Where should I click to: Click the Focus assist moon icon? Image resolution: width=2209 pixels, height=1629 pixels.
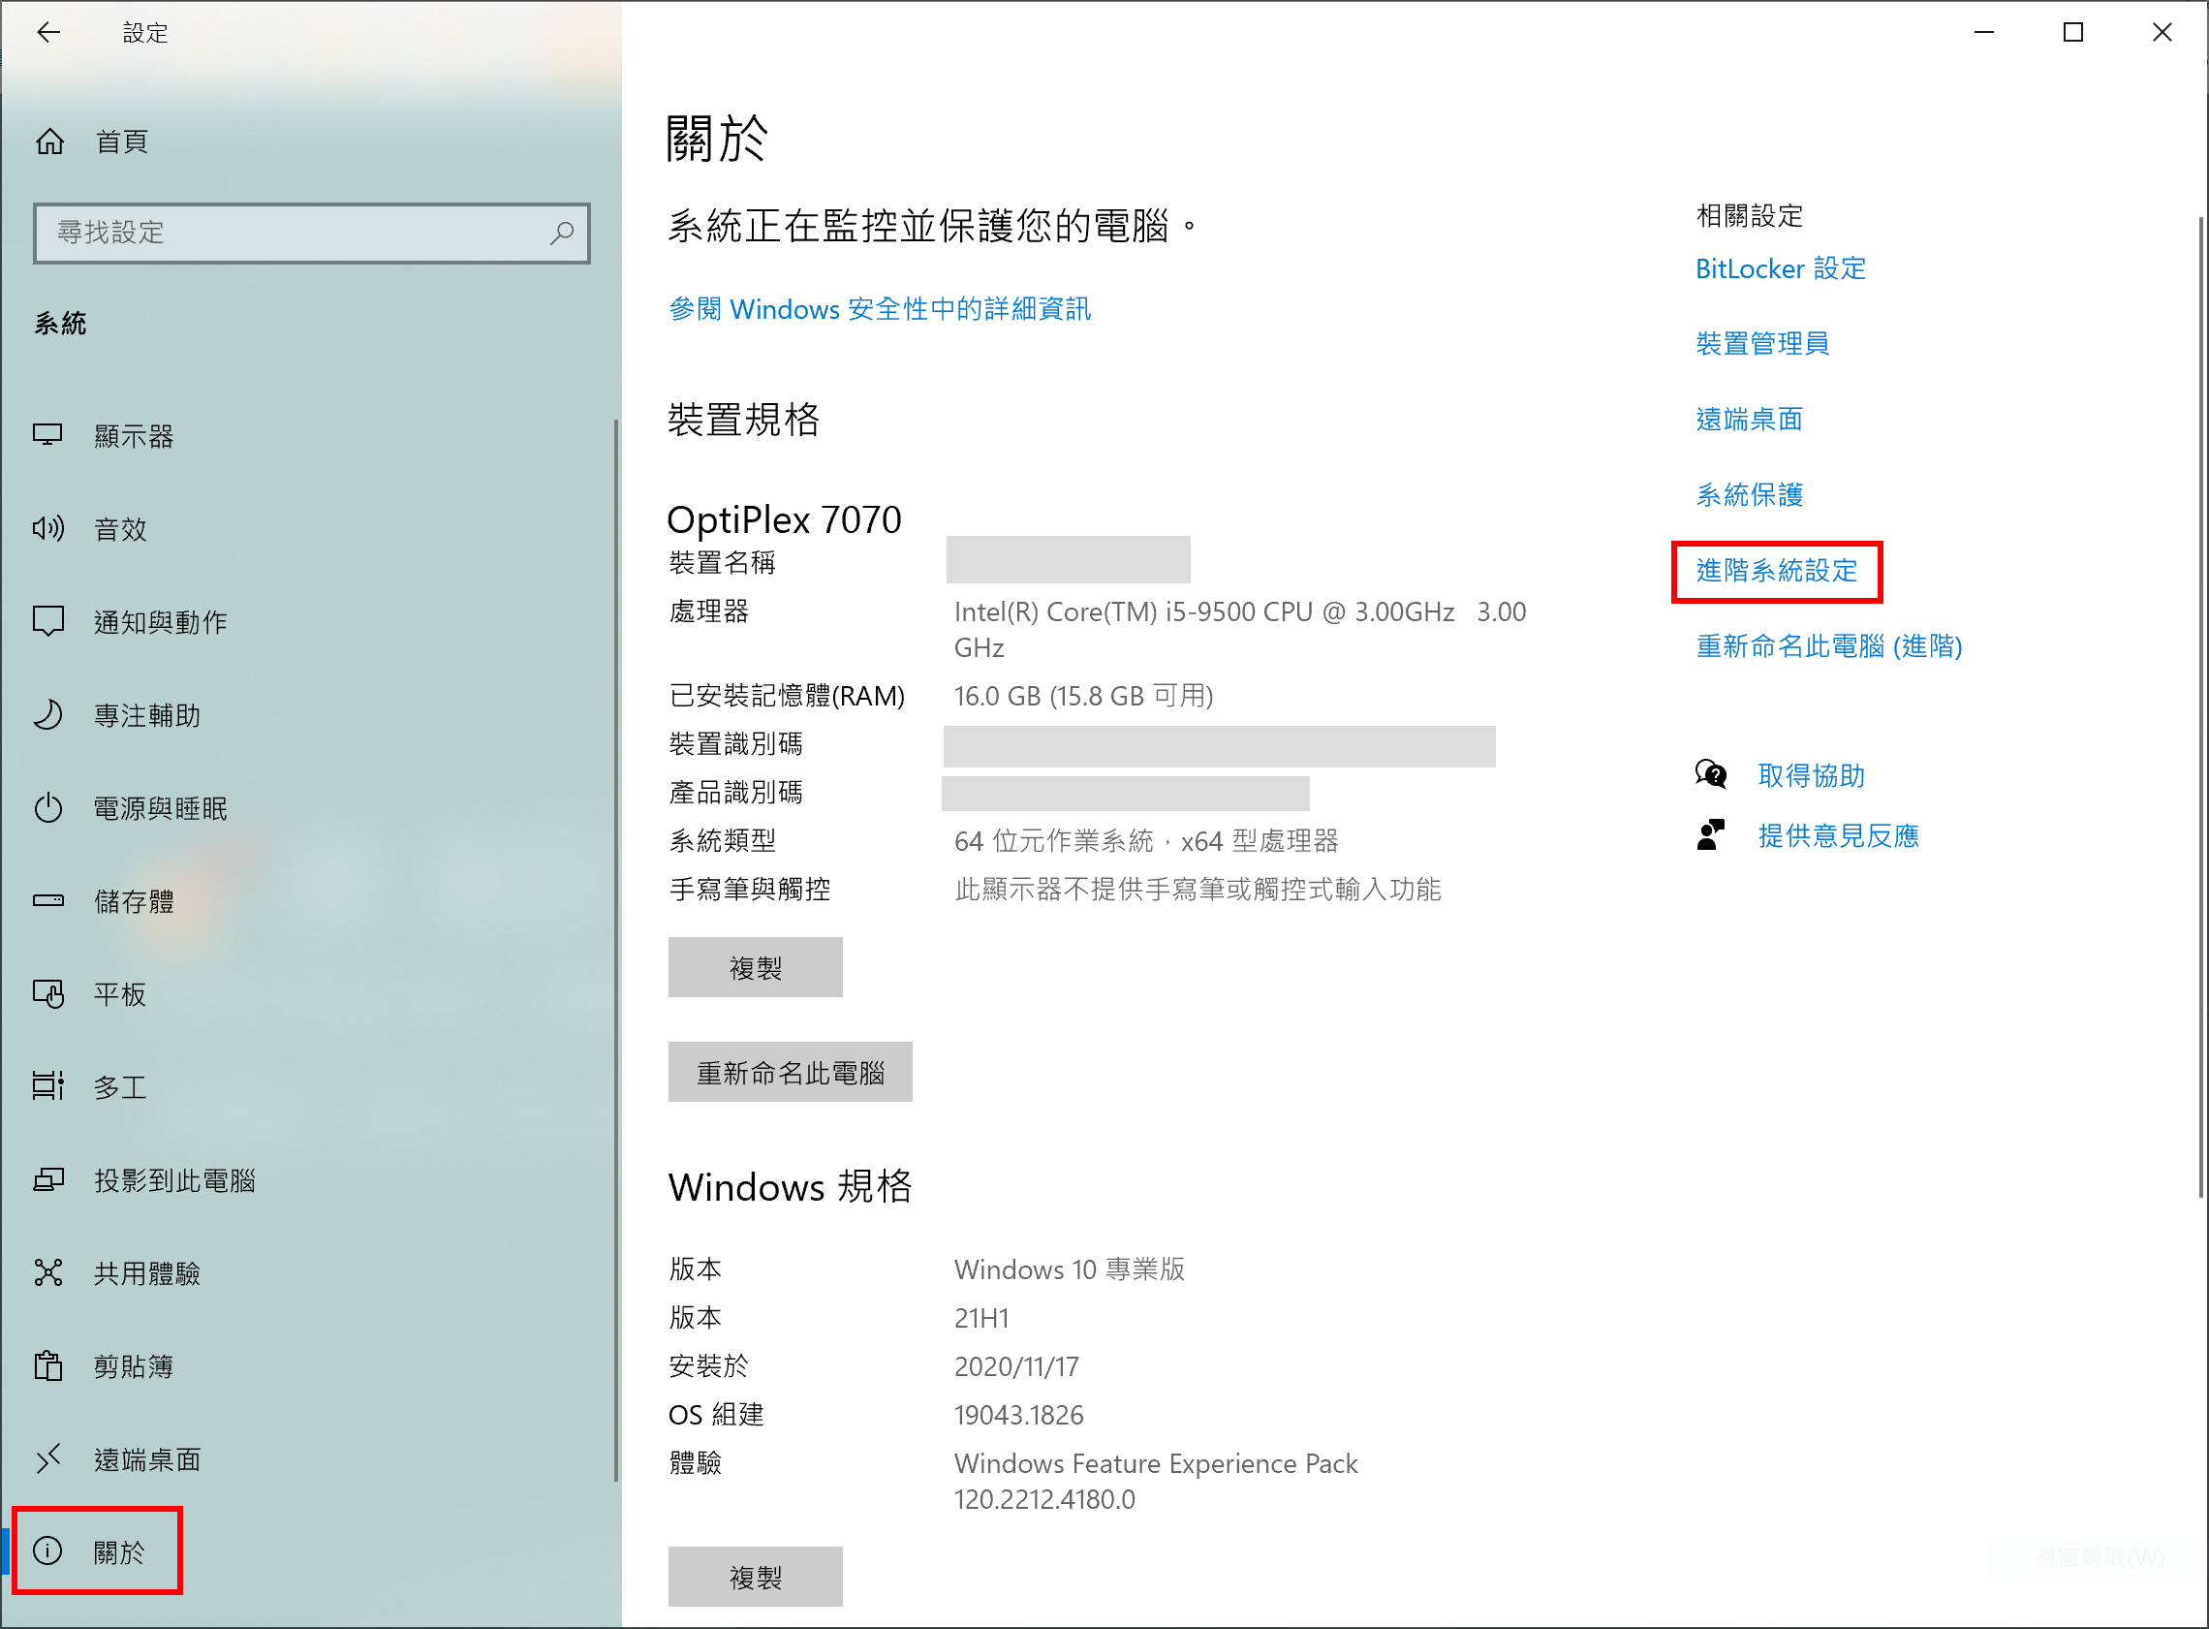coord(47,714)
